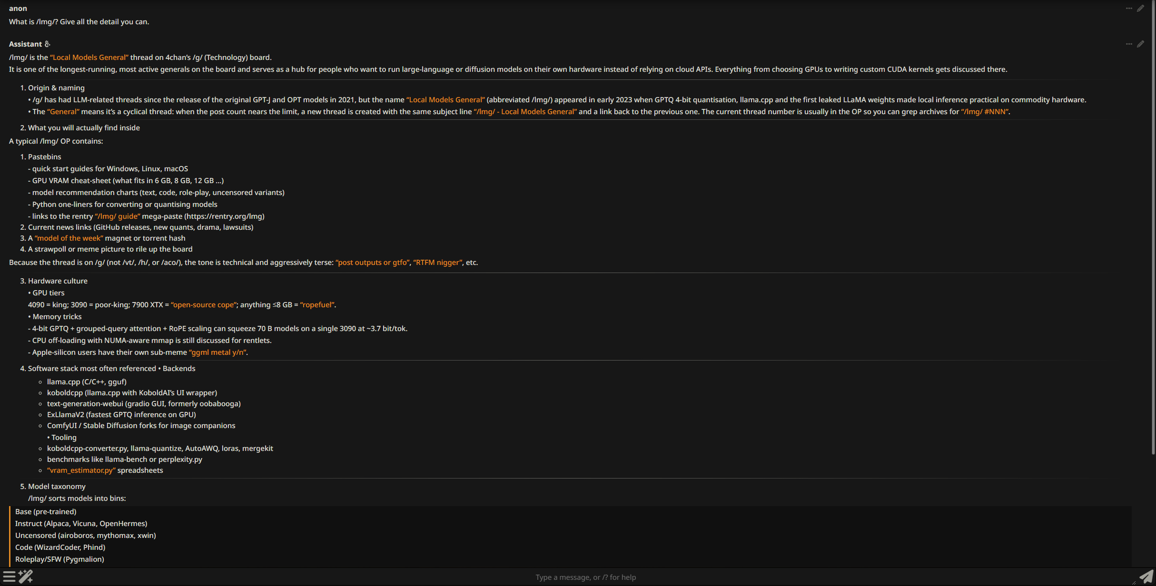Open message actions for Assistant's reply
The height and width of the screenshot is (586, 1156).
(x=1129, y=44)
